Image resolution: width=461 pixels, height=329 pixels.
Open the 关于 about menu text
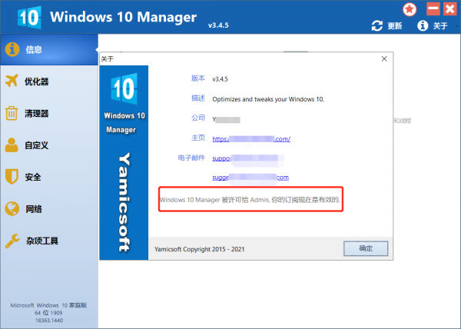[440, 26]
